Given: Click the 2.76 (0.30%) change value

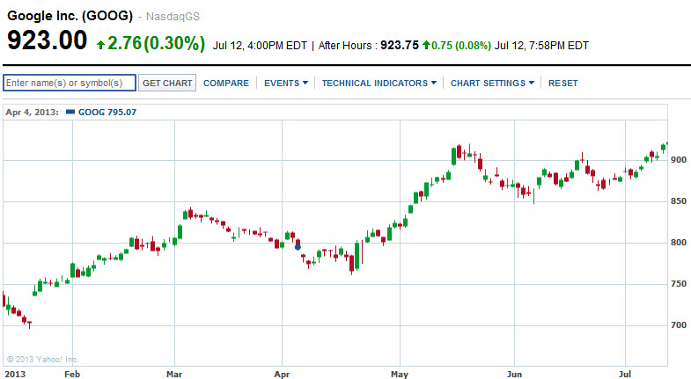Looking at the screenshot, I should (x=157, y=43).
